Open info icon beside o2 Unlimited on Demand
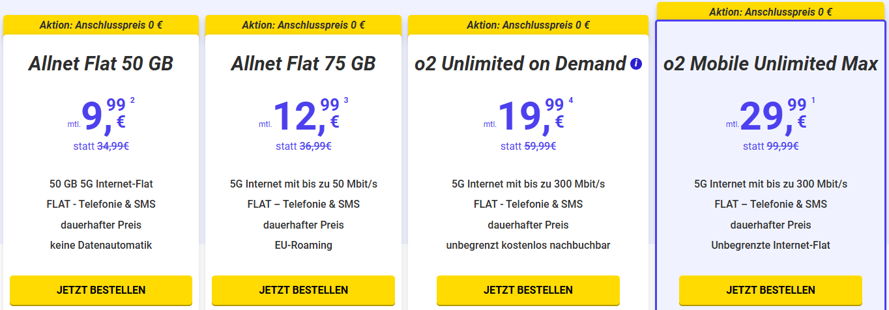This screenshot has height=310, width=889. pyautogui.click(x=636, y=64)
